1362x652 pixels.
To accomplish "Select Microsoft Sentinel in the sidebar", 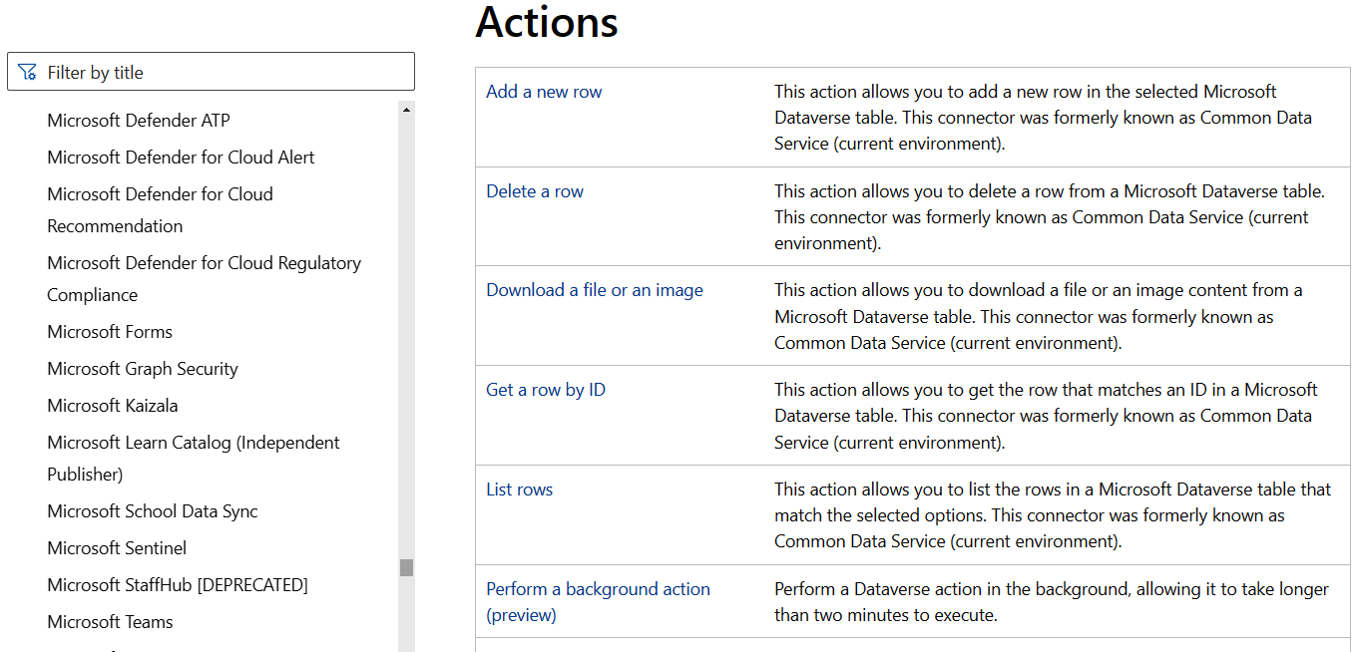I will [117, 547].
